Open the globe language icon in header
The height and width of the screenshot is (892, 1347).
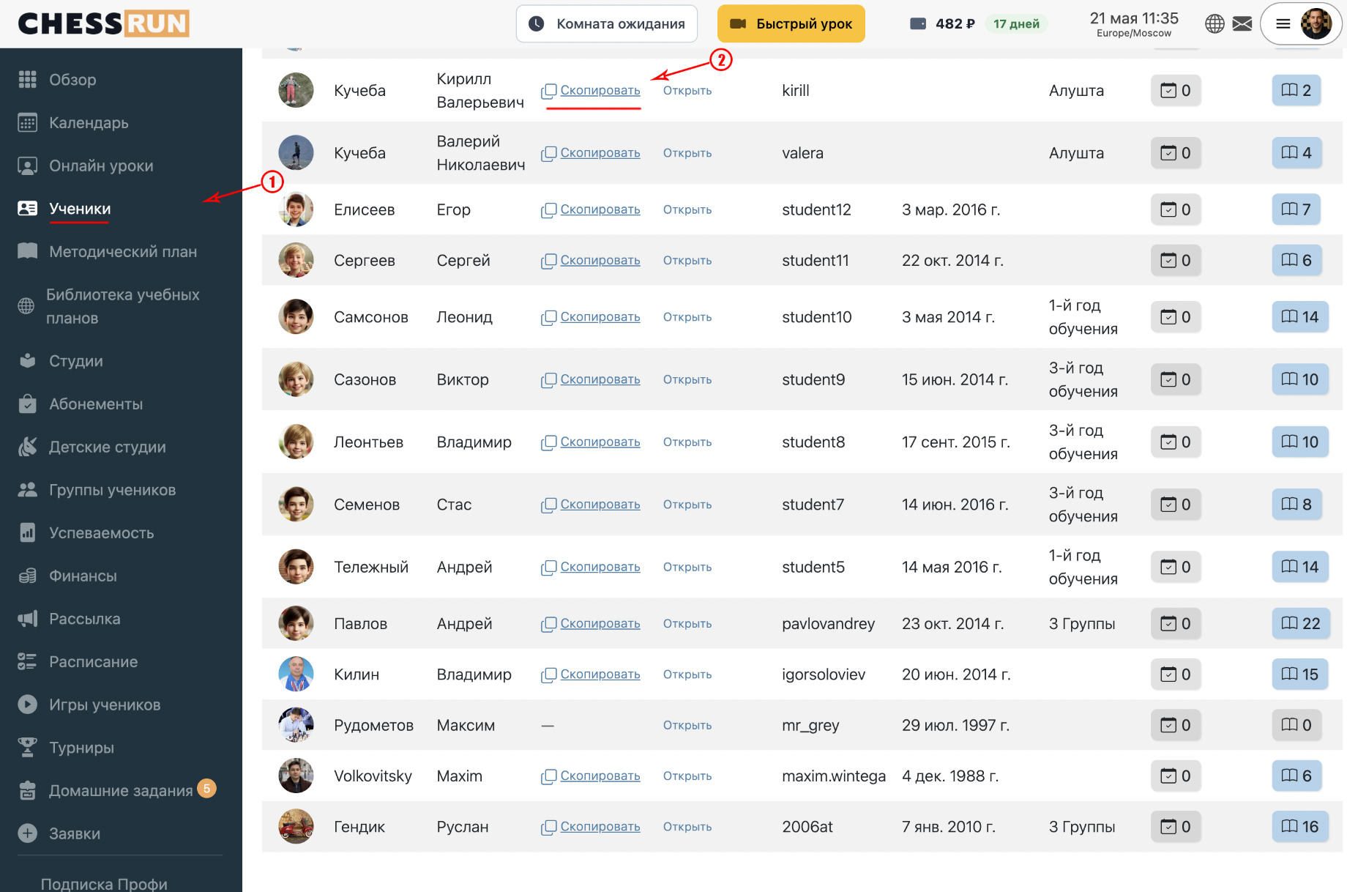pyautogui.click(x=1214, y=23)
